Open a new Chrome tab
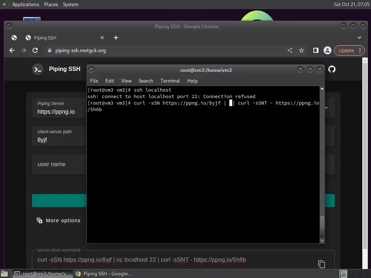This screenshot has width=371, height=278. click(116, 38)
